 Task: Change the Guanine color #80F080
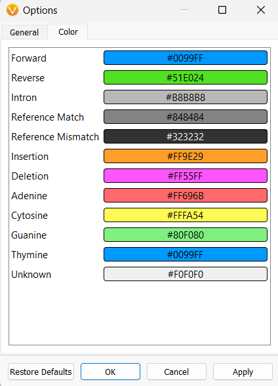pyautogui.click(x=186, y=235)
